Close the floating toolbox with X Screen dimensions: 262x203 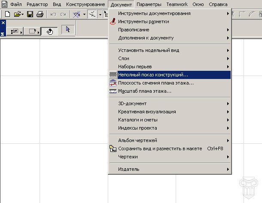(3, 23)
